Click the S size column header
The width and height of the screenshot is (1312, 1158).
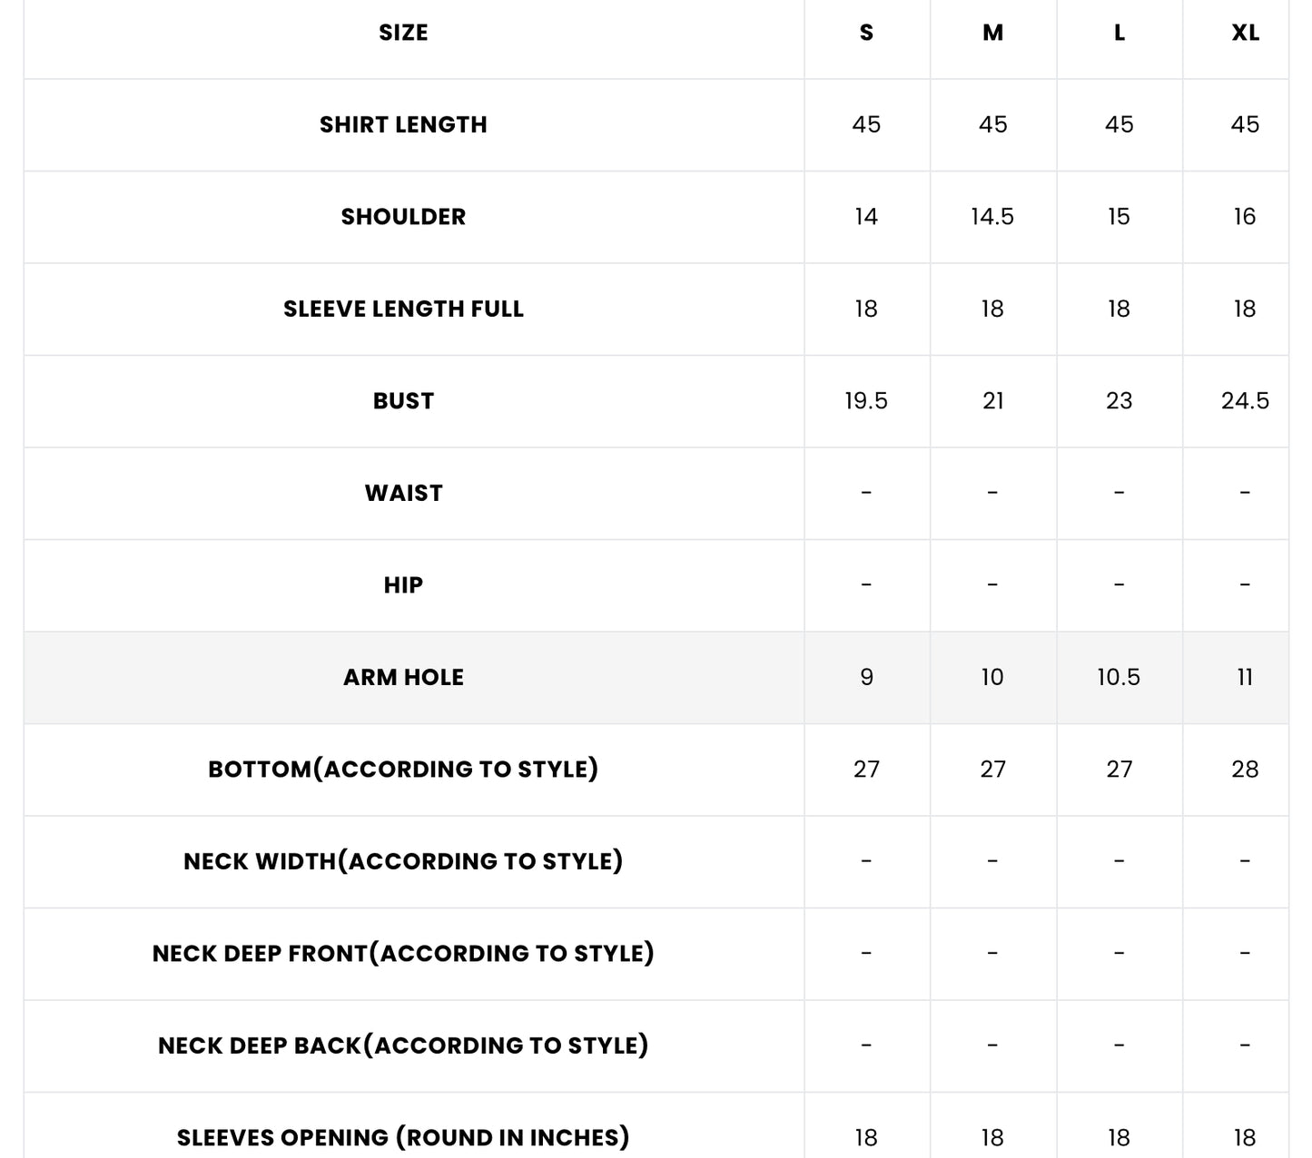point(866,33)
